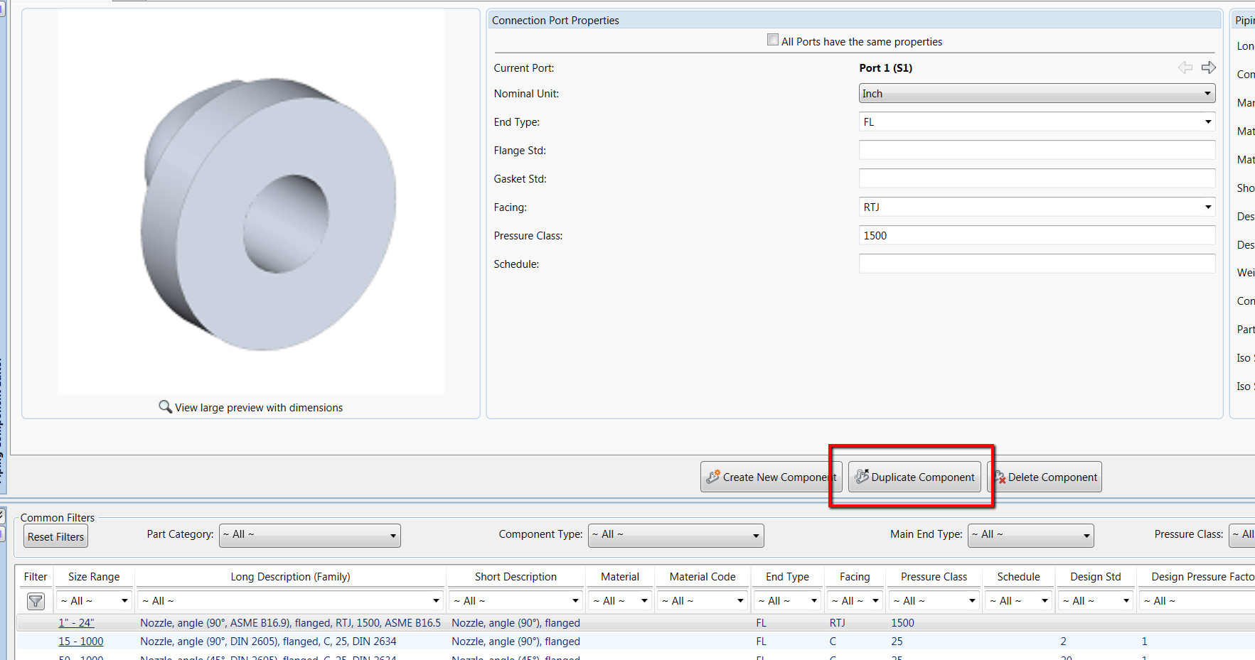Click the Gasket Std input field
The width and height of the screenshot is (1255, 660).
tap(1037, 178)
